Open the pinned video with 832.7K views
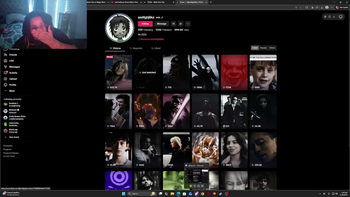The height and width of the screenshot is (197, 350). tap(118, 73)
